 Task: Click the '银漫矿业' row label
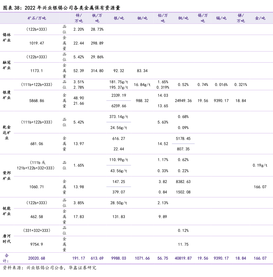(x=7, y=95)
